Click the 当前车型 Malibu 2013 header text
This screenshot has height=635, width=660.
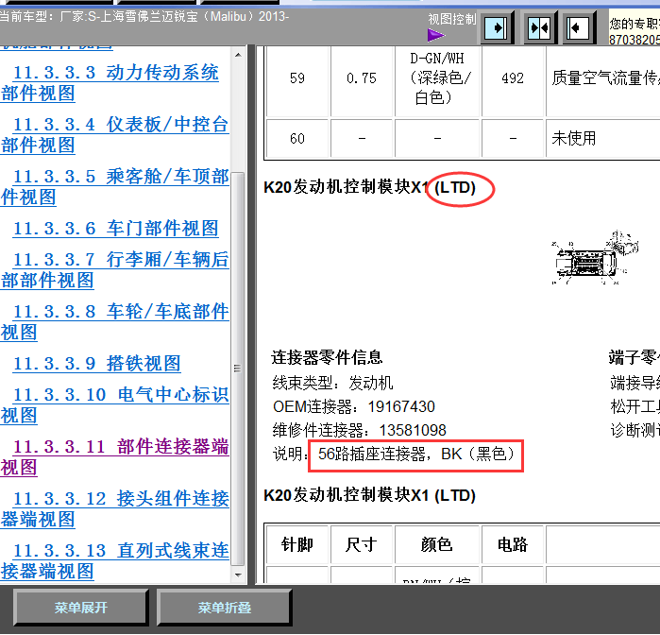pos(144,17)
